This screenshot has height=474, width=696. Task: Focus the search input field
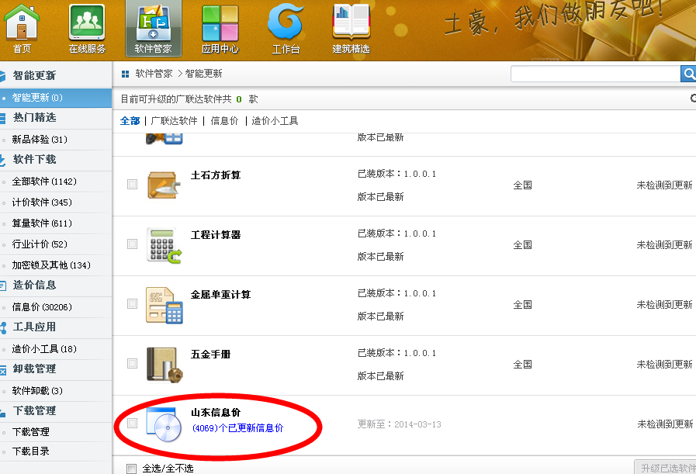[595, 74]
